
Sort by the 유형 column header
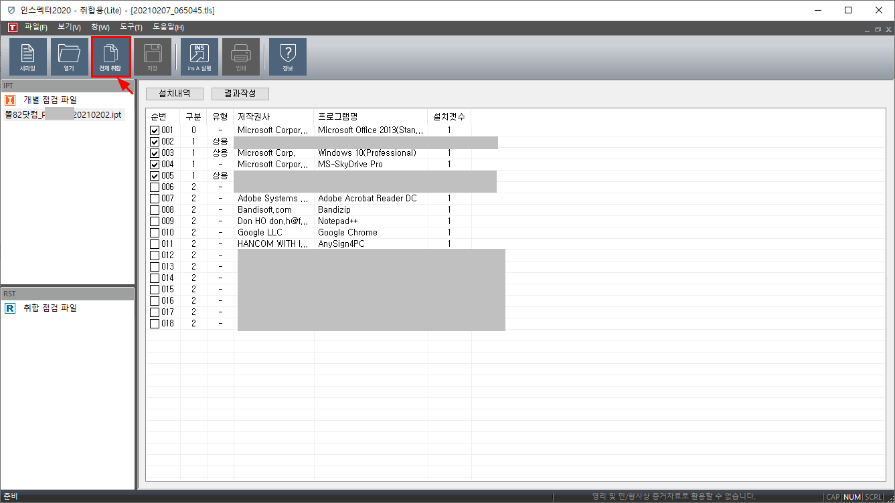[220, 117]
